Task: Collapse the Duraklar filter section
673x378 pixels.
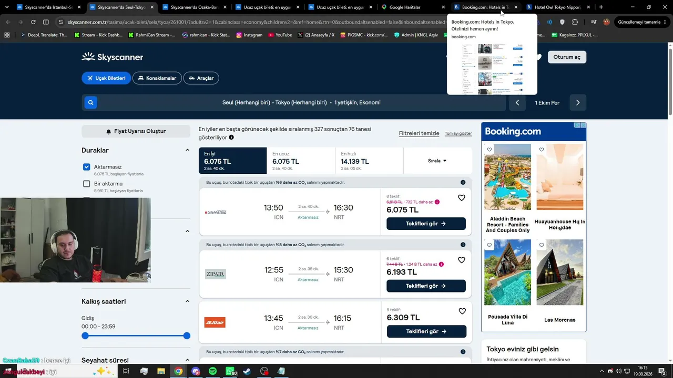Action: click(x=187, y=150)
